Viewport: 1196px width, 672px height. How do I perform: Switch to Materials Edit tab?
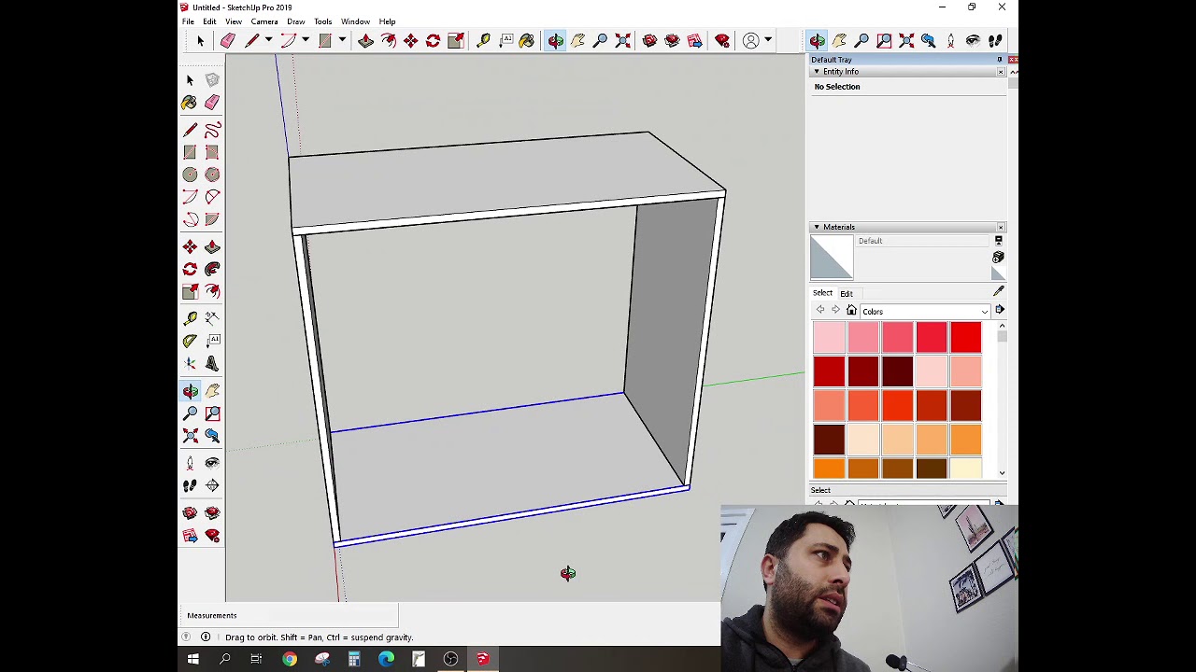click(x=846, y=293)
